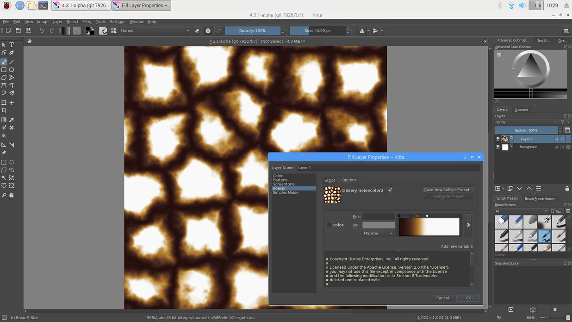572x322 pixels.
Task: Open the All brush tag filter dropdown
Action: (x=521, y=211)
